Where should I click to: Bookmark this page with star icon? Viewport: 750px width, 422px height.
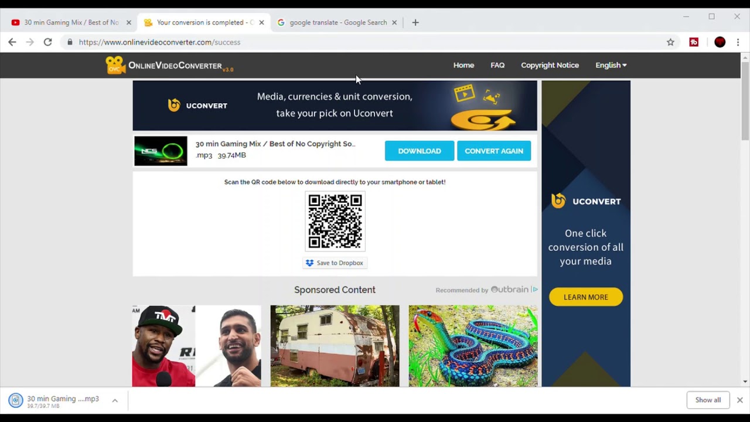pyautogui.click(x=670, y=42)
